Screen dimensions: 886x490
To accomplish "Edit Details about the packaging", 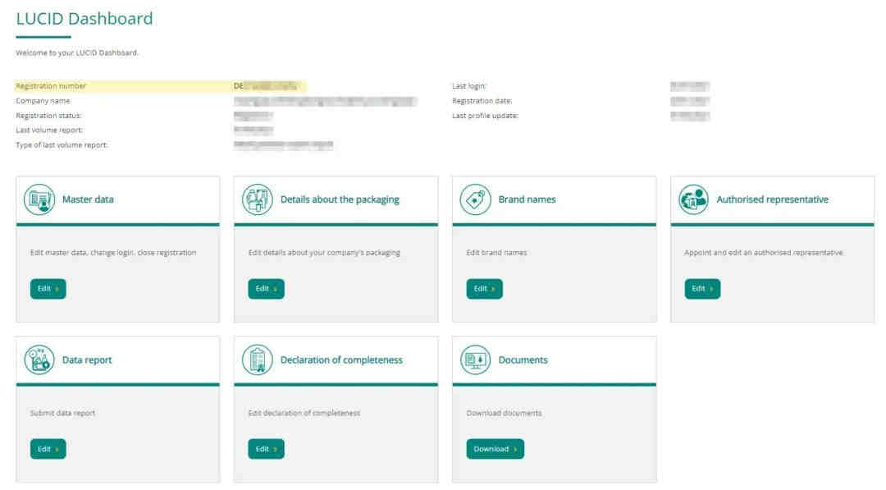I will pyautogui.click(x=266, y=289).
